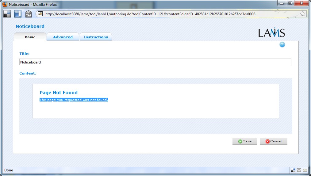
Task: Click the page icon in the address bar
Action: [40, 14]
